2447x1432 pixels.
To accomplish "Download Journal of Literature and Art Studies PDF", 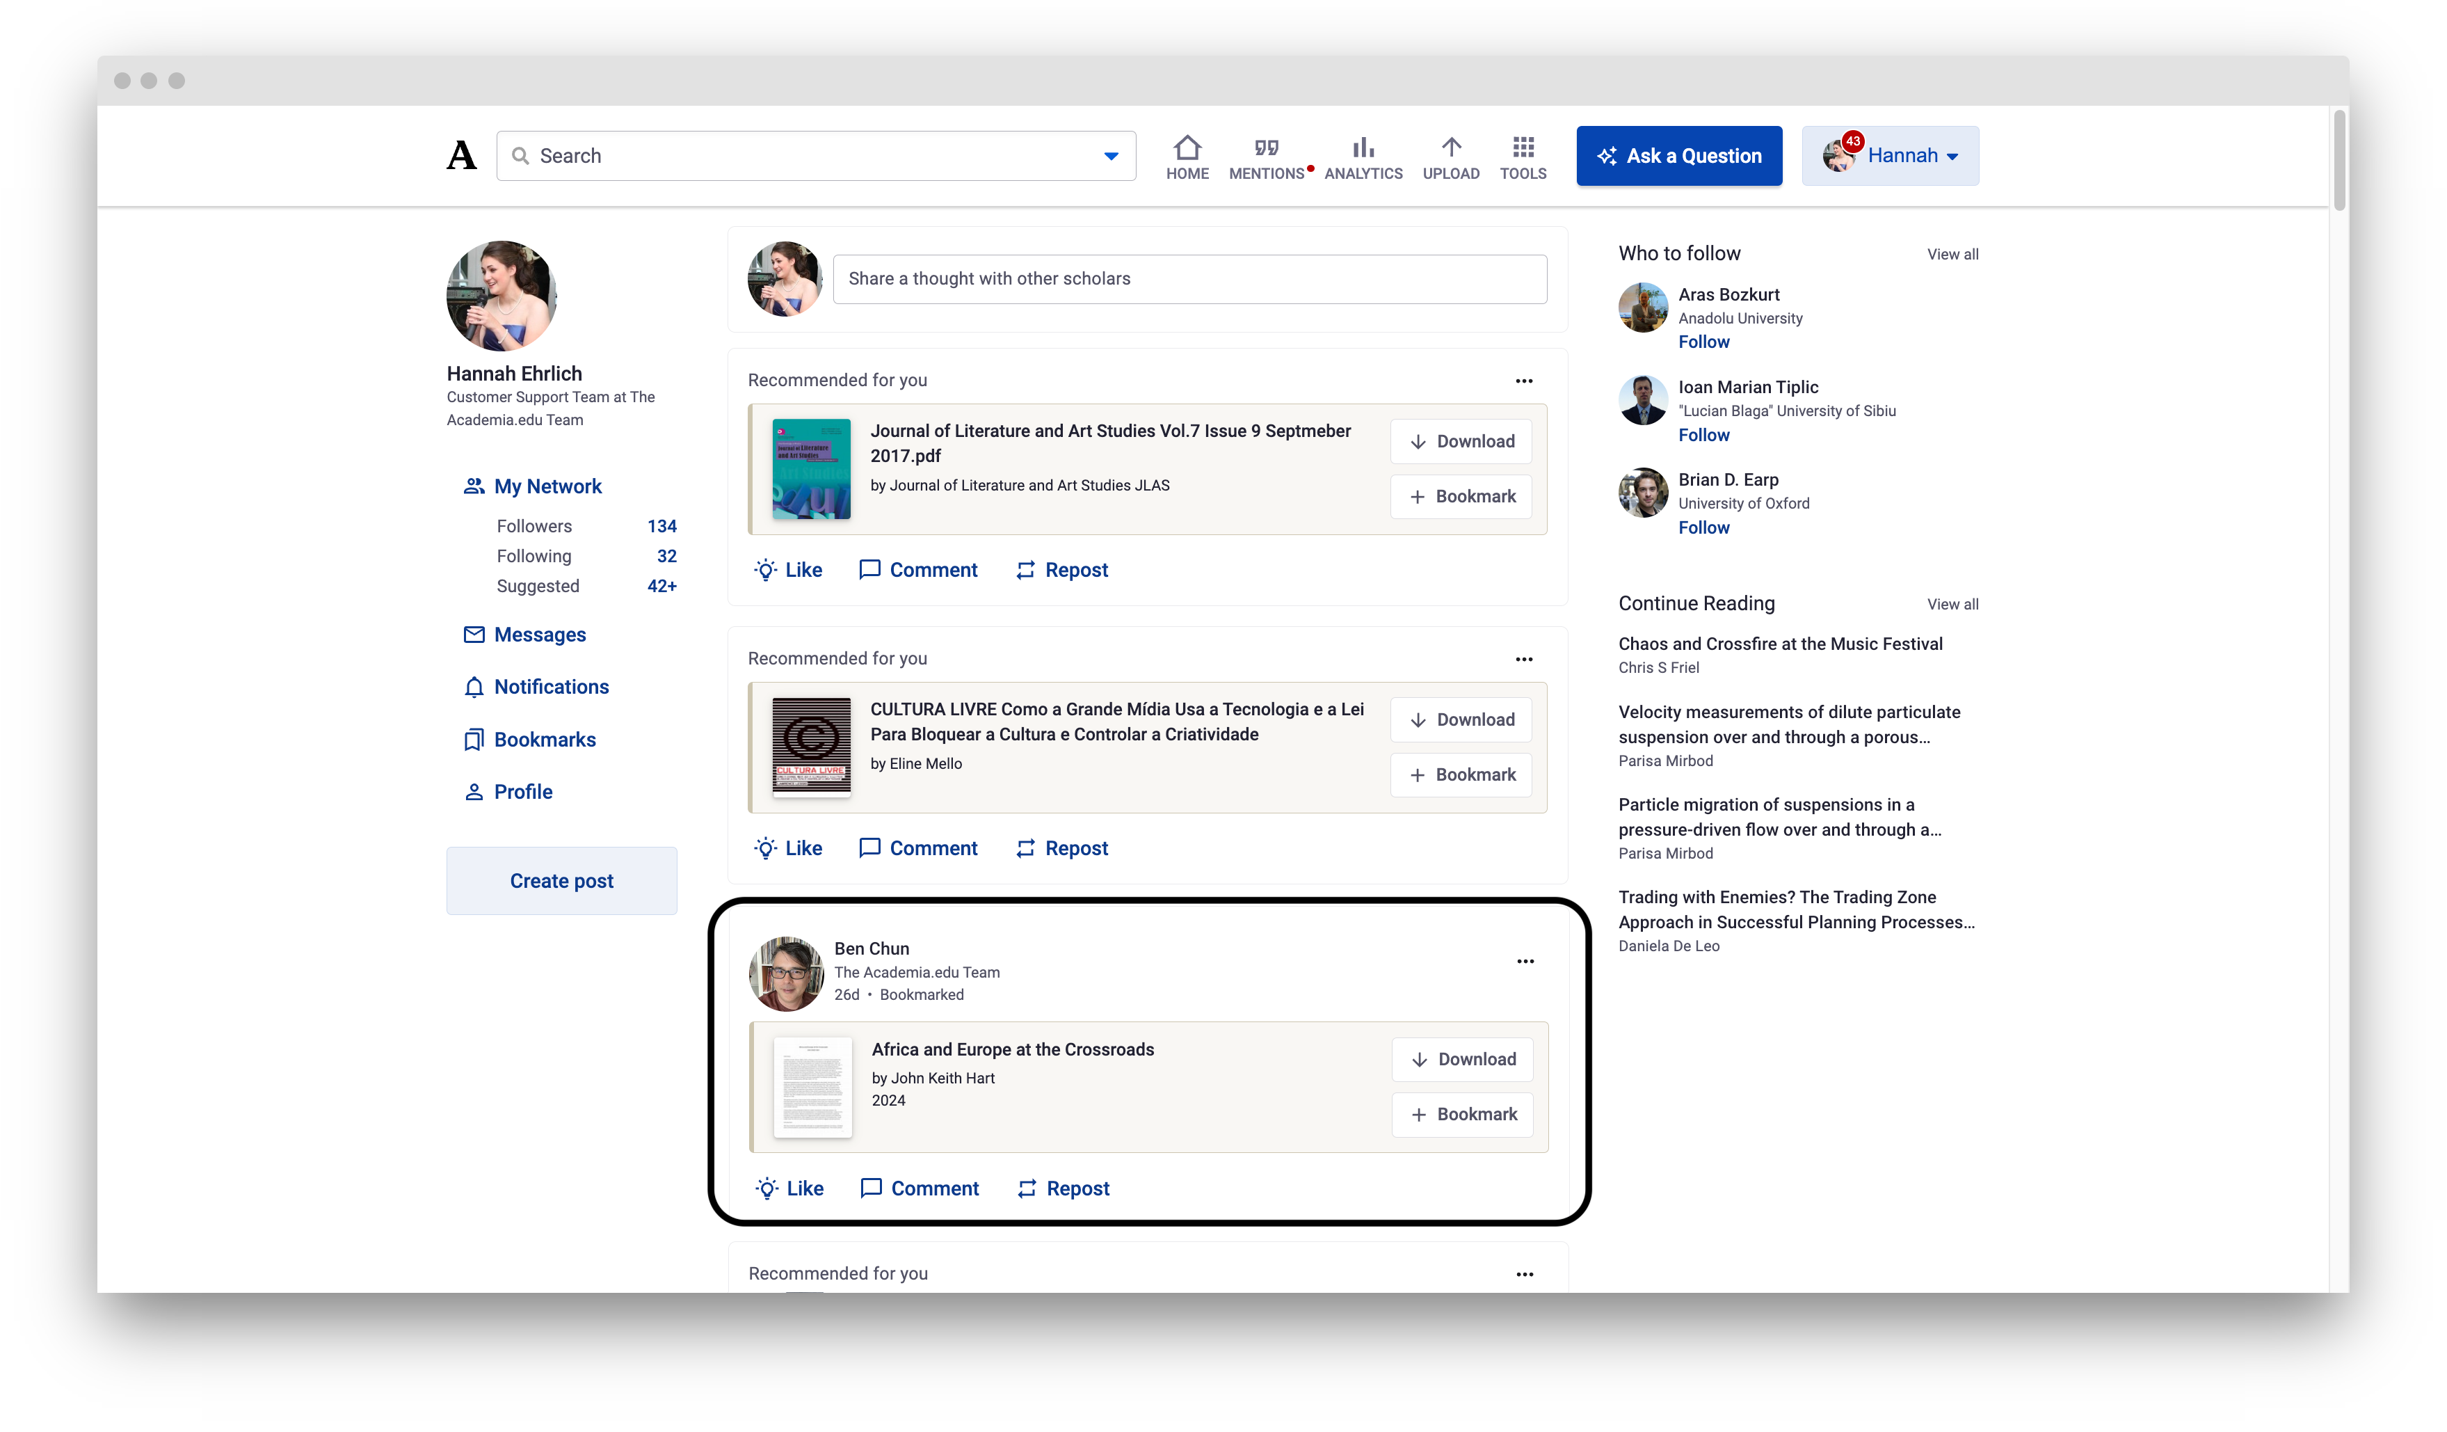I will 1461,441.
